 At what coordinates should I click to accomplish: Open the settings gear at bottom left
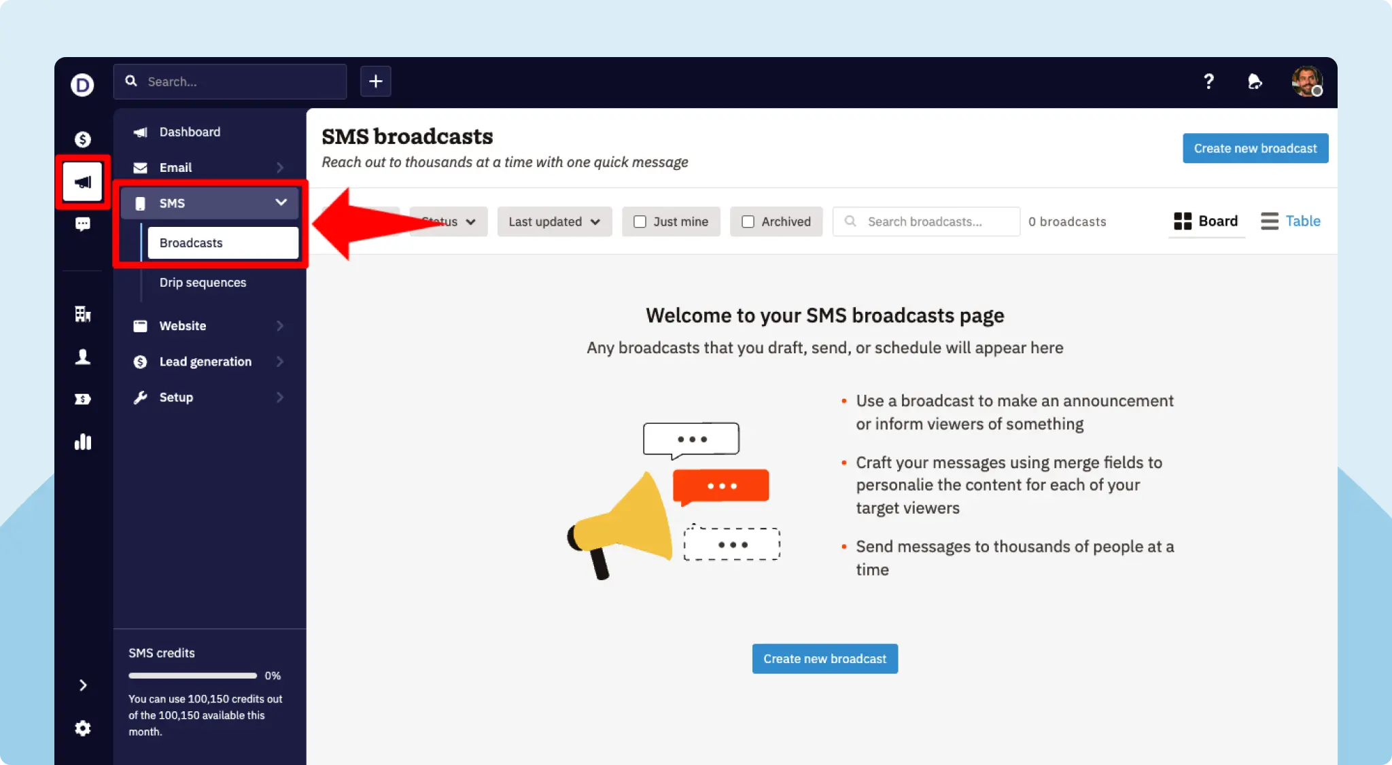click(82, 728)
